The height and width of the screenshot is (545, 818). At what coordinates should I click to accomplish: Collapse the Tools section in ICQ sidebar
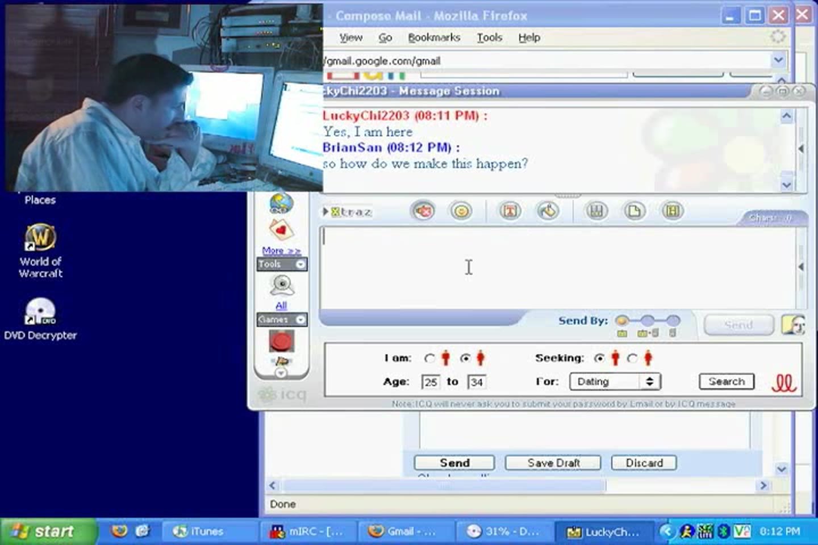301,264
